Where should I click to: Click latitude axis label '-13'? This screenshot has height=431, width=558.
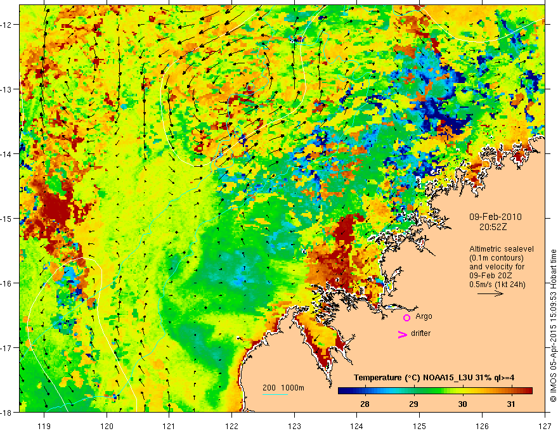(x=7, y=89)
